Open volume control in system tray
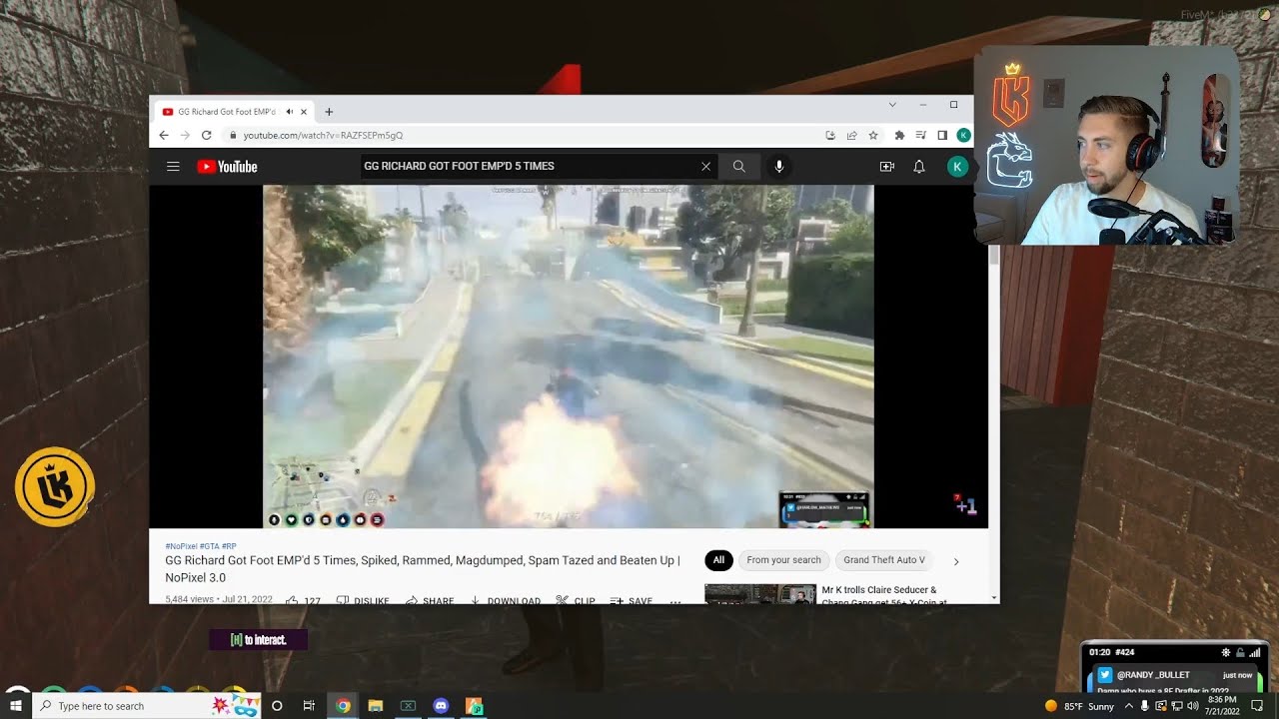This screenshot has width=1279, height=719. click(1192, 706)
